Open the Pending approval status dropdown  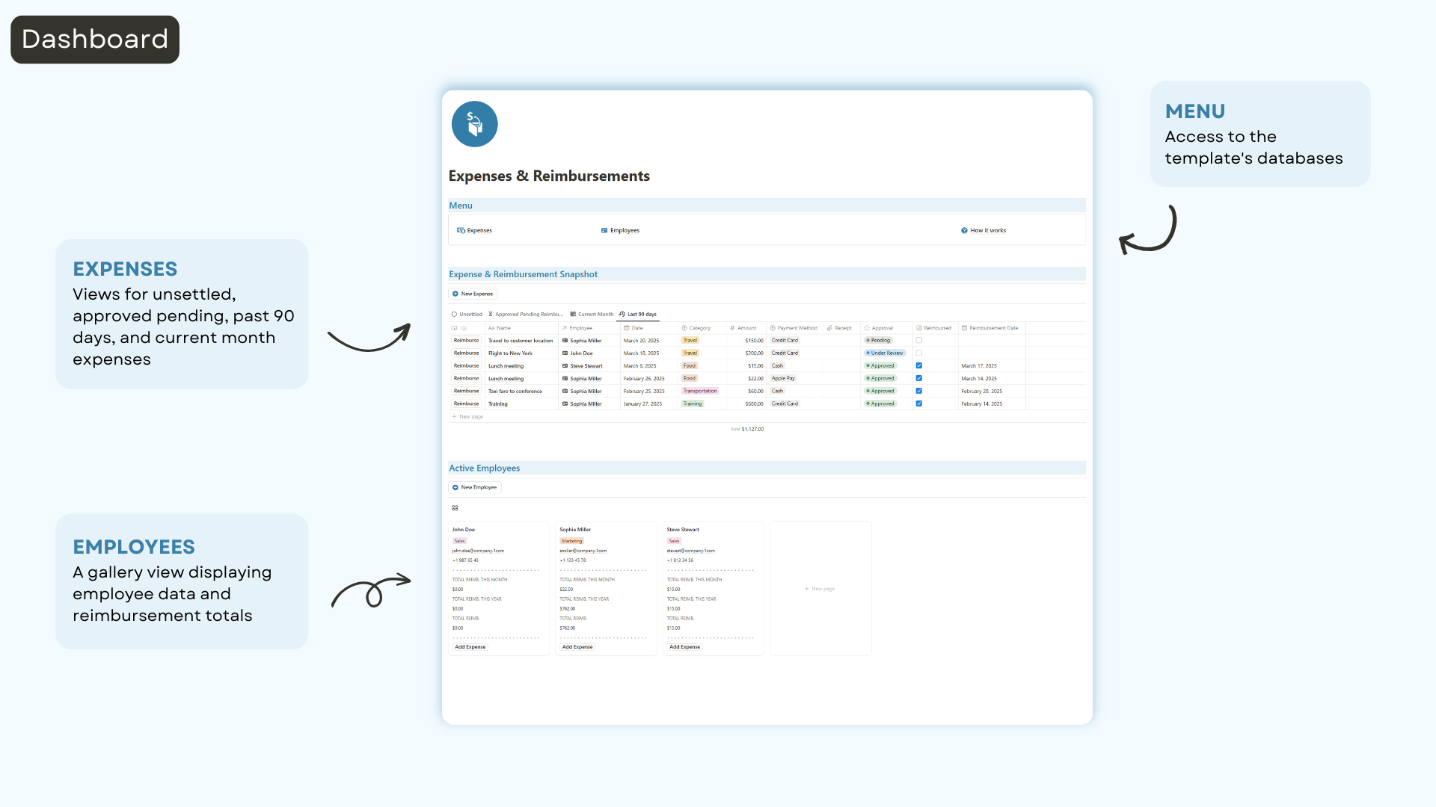pos(878,340)
